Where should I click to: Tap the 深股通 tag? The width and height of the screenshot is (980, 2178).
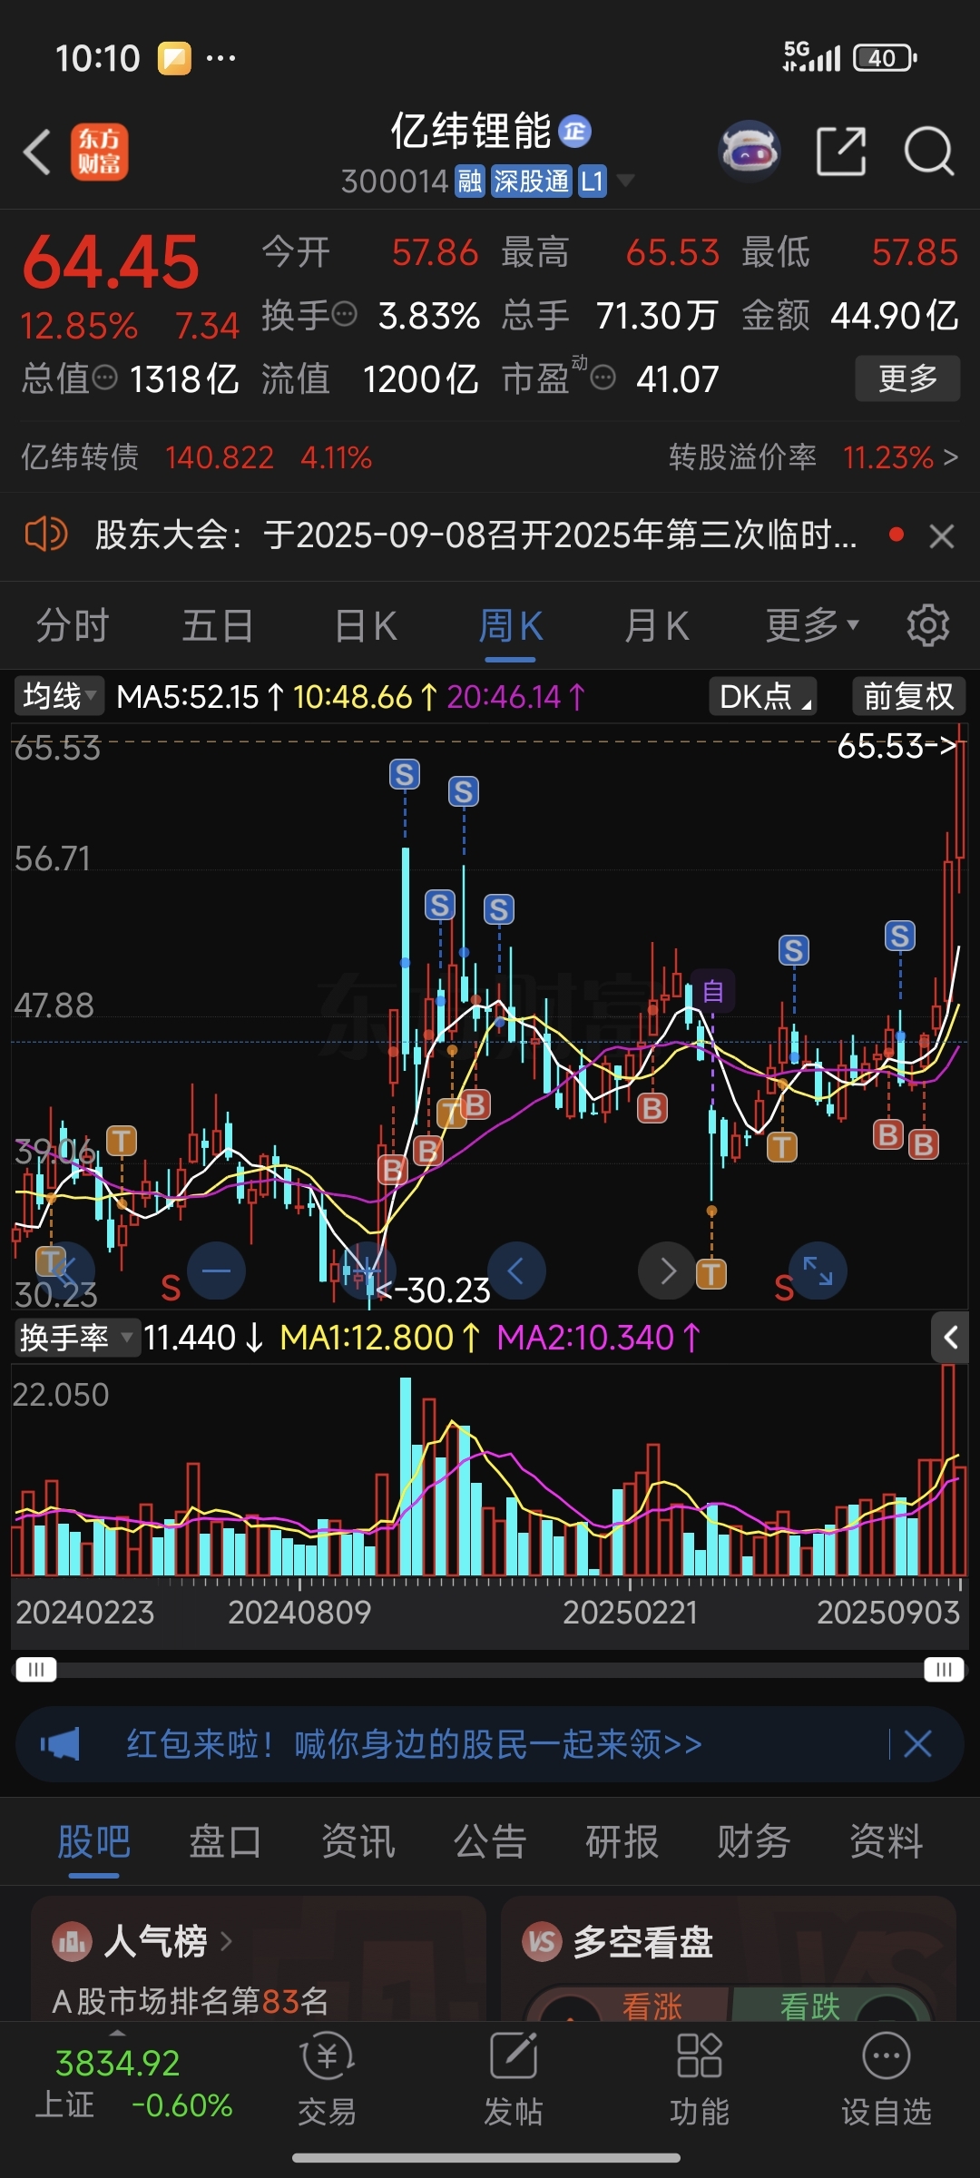[532, 181]
